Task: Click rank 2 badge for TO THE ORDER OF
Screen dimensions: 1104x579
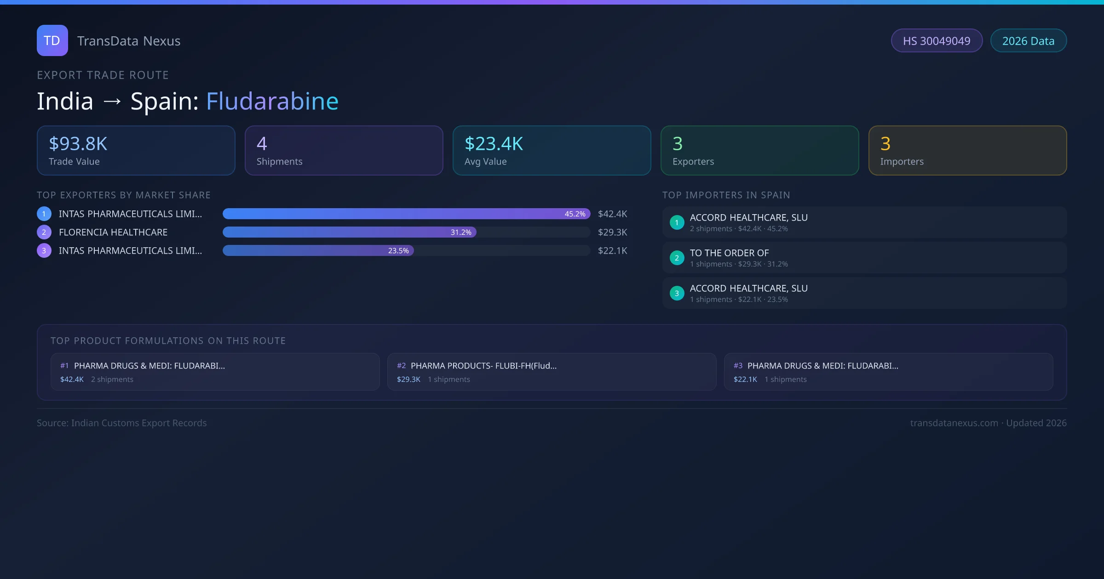Action: point(677,258)
